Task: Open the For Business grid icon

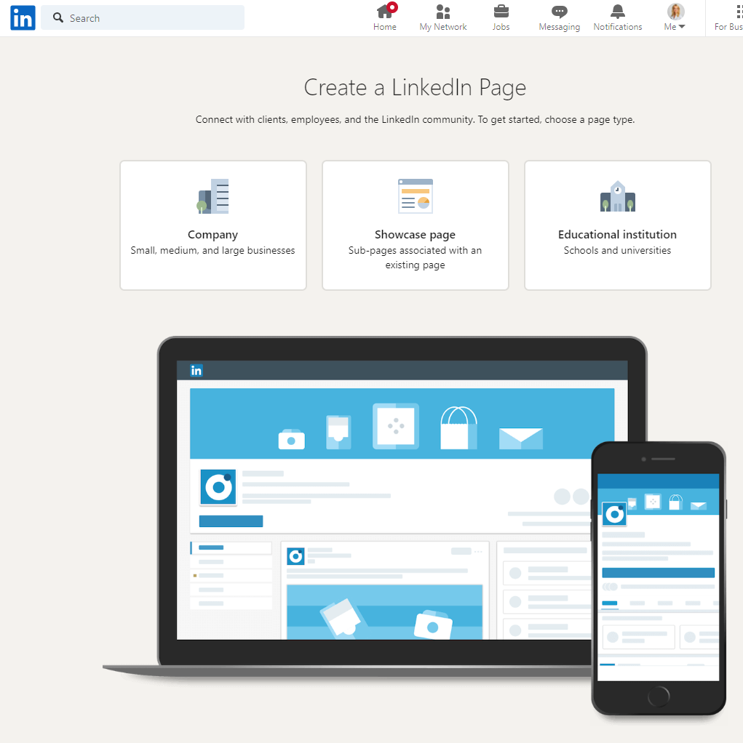Action: point(739,12)
